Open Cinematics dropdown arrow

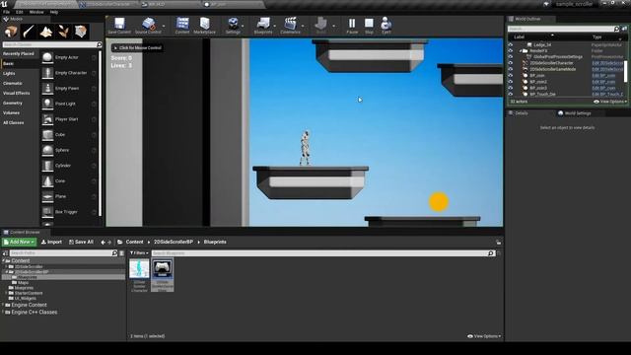tap(303, 26)
